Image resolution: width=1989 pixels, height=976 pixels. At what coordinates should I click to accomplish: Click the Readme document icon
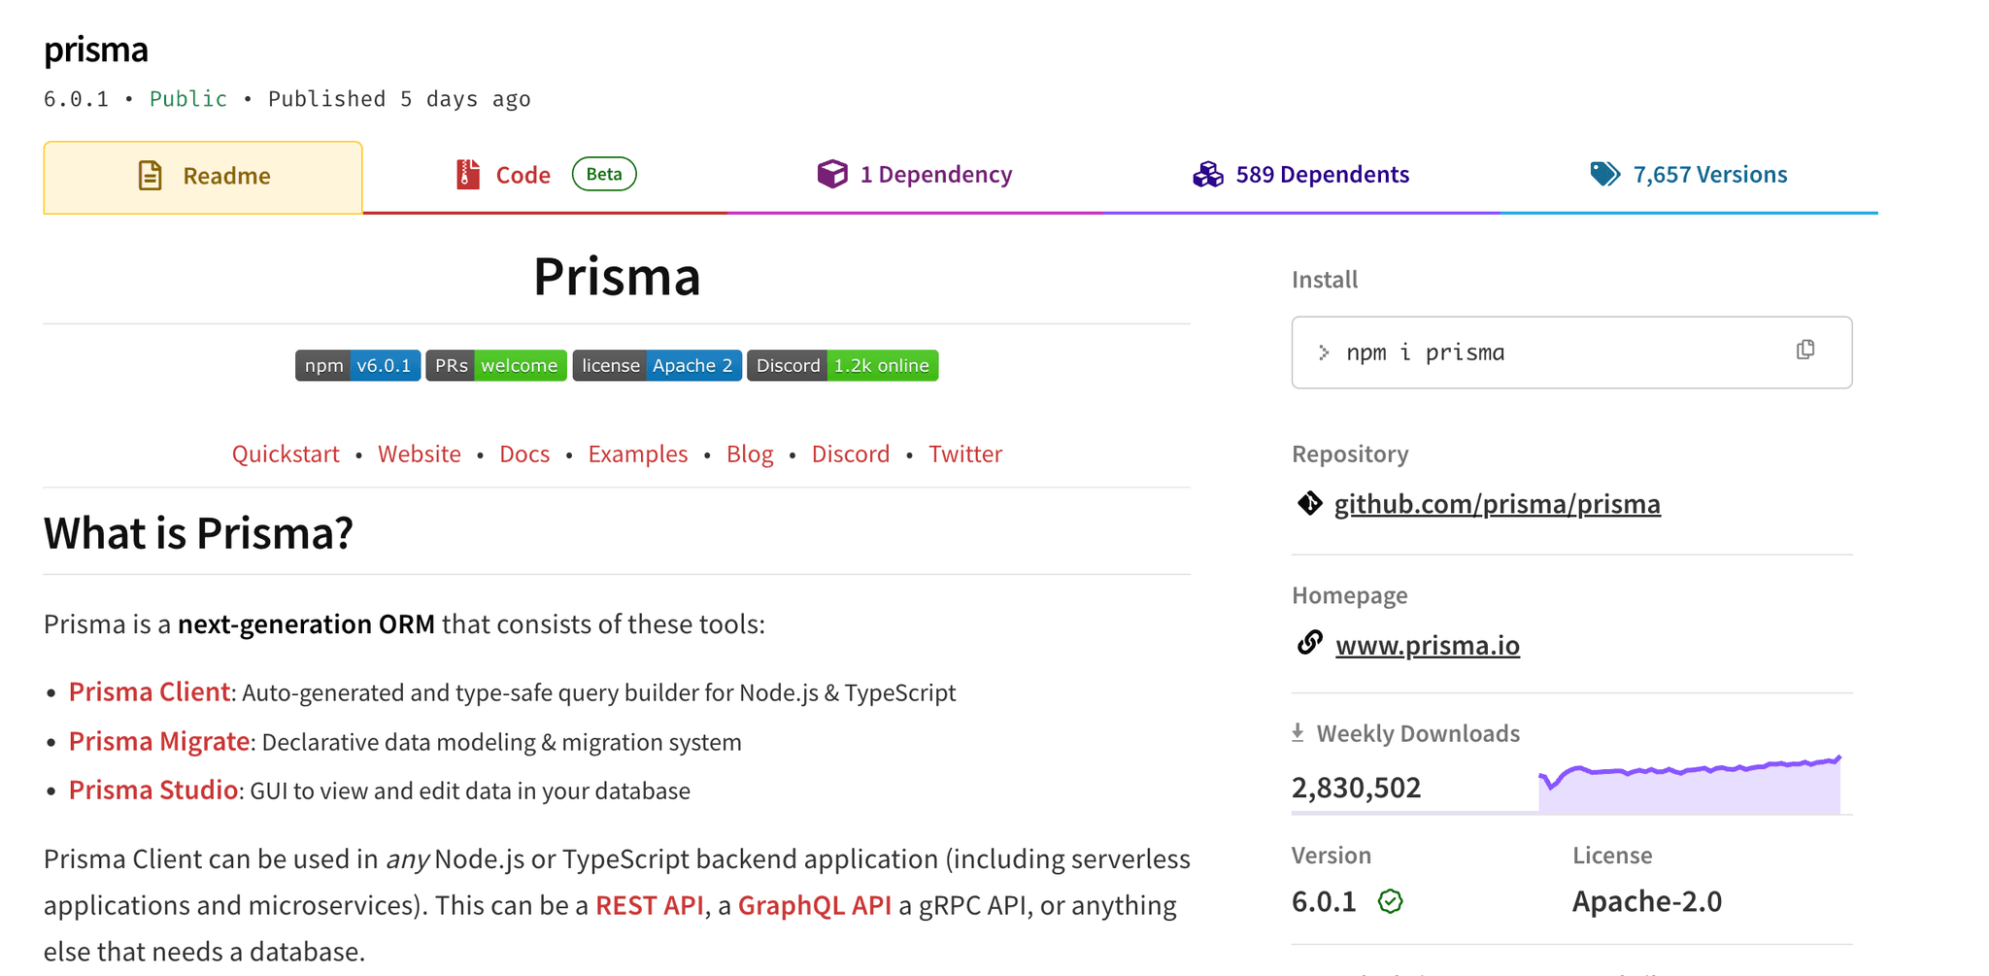[x=151, y=176]
